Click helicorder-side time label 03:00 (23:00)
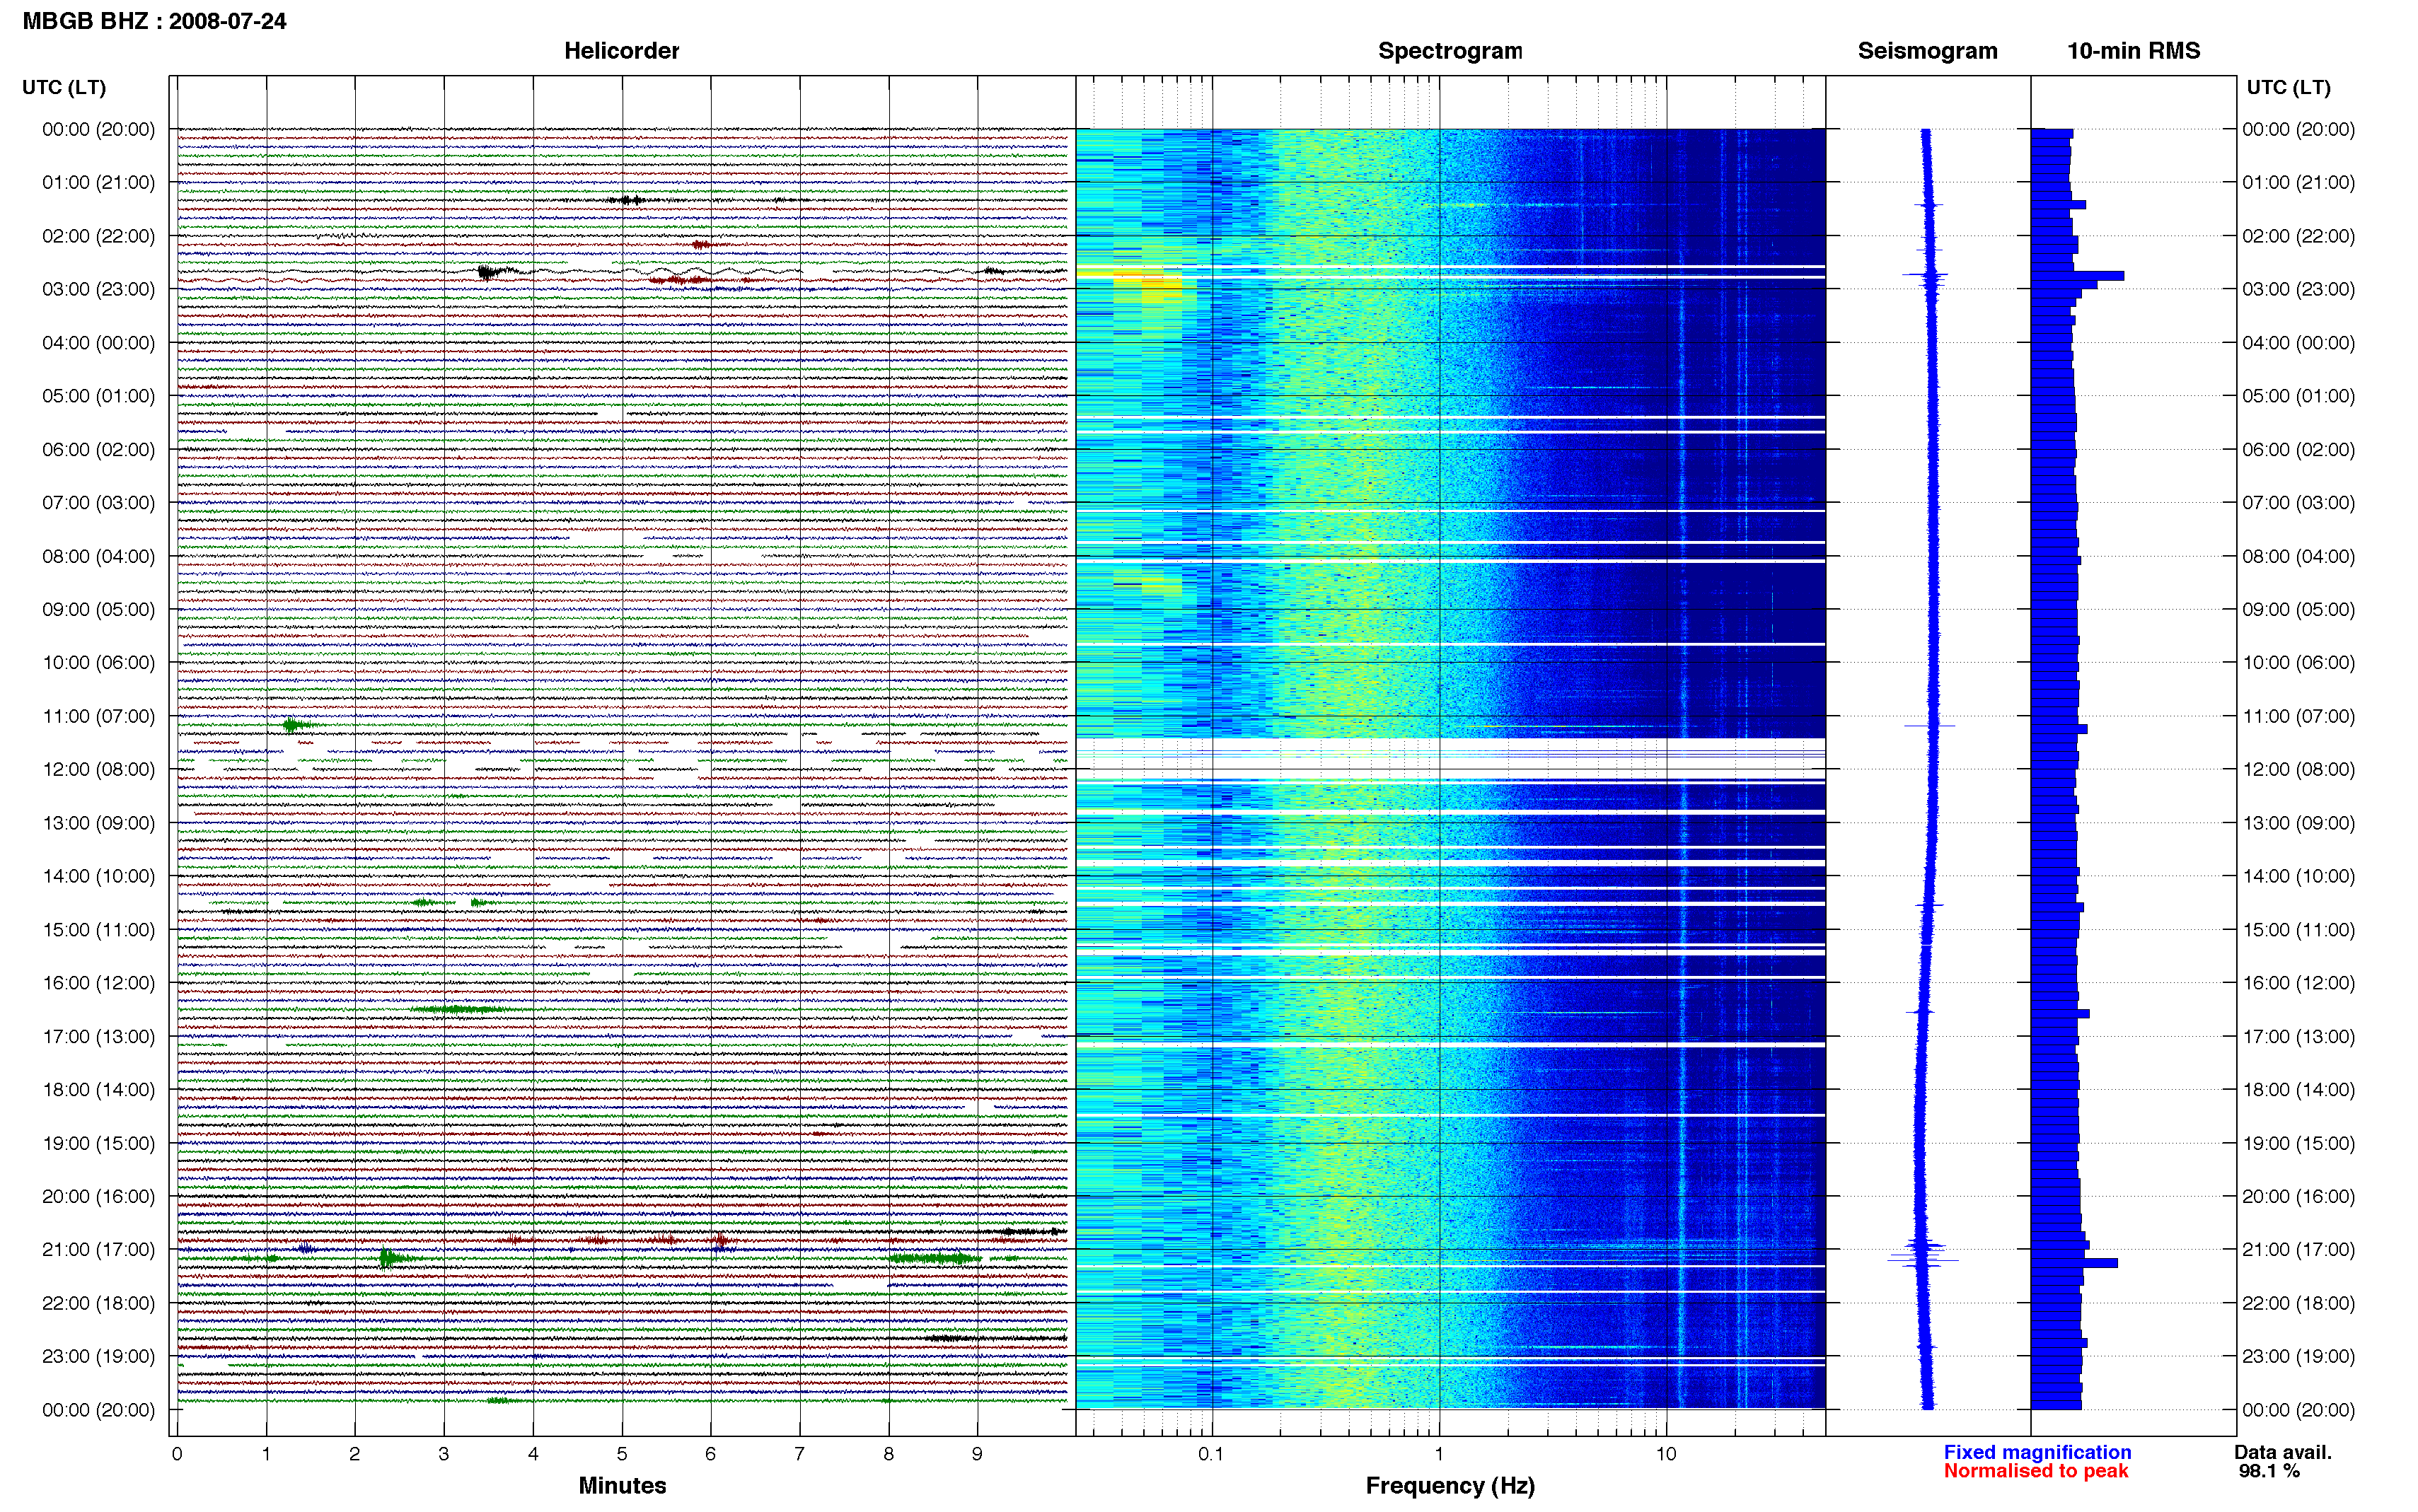 pos(98,289)
